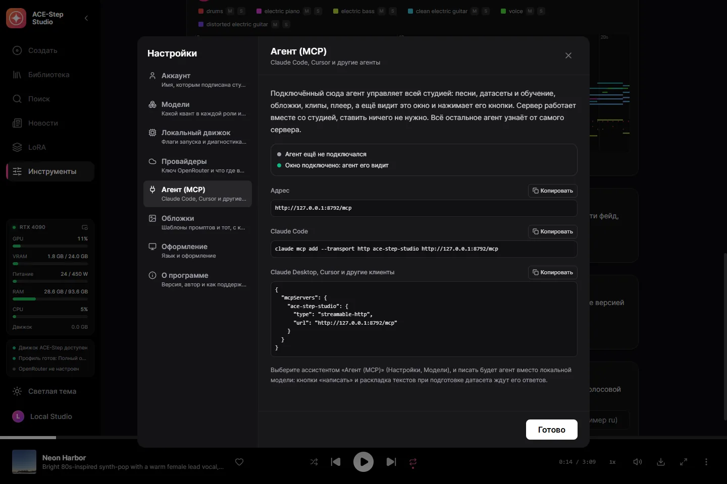Click the Агент (MCP) plug icon
727x484 pixels.
pyautogui.click(x=152, y=190)
